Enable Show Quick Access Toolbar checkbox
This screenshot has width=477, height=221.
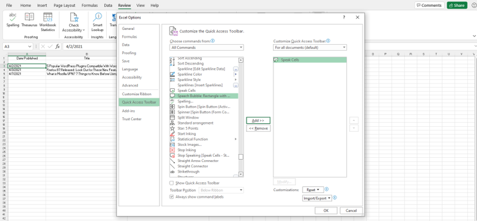pyautogui.click(x=171, y=183)
